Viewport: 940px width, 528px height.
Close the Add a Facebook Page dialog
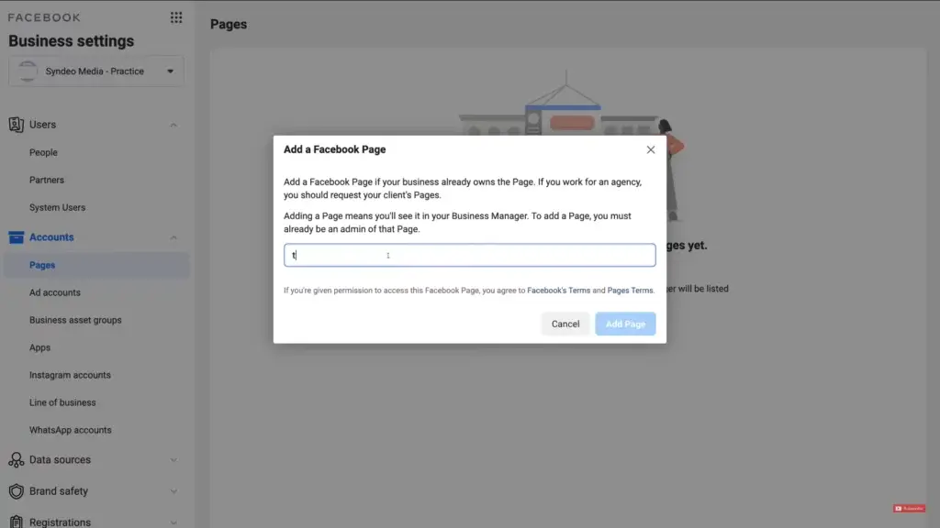point(651,149)
